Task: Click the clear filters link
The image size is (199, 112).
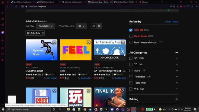Action: pyautogui.click(x=172, y=21)
